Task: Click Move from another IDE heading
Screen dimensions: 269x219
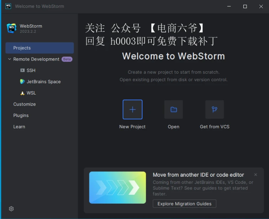Action: [198, 175]
